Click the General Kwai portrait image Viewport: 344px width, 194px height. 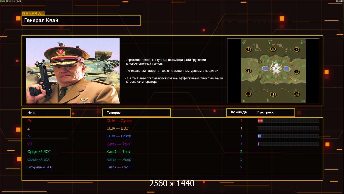click(x=73, y=71)
